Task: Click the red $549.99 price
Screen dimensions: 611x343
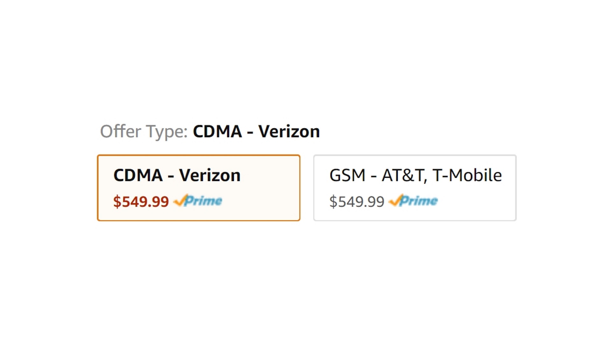Action: [141, 202]
